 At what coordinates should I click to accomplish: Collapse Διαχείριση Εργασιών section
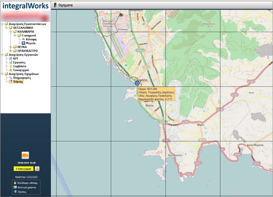tap(2, 55)
